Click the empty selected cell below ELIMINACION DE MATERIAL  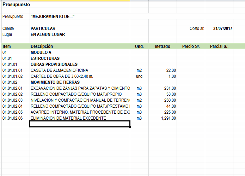pyautogui.click(x=80, y=124)
